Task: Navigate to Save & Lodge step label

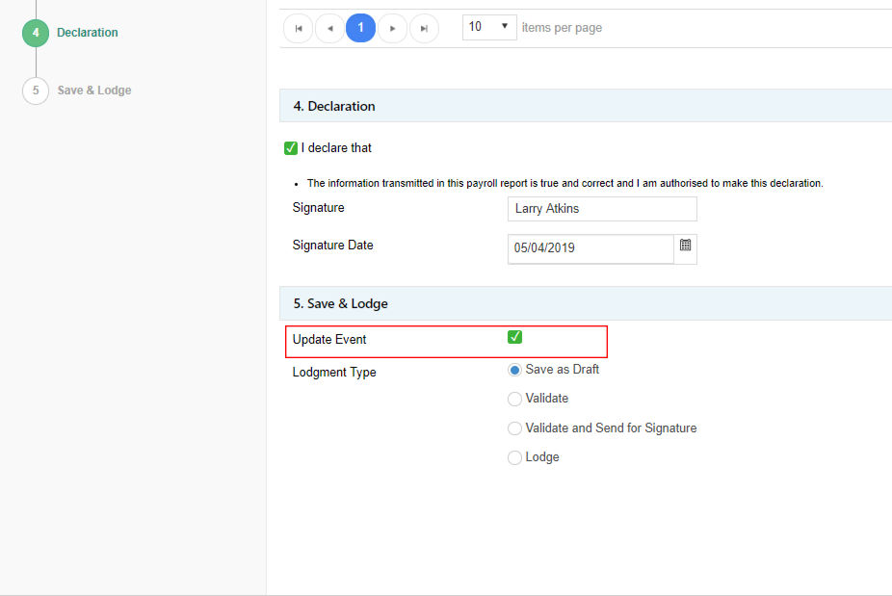Action: [x=94, y=91]
